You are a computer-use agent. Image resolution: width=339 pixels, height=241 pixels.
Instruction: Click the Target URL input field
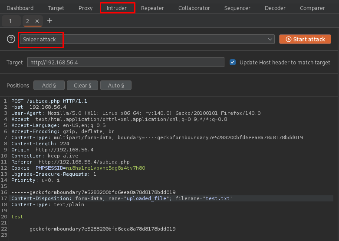(126, 62)
